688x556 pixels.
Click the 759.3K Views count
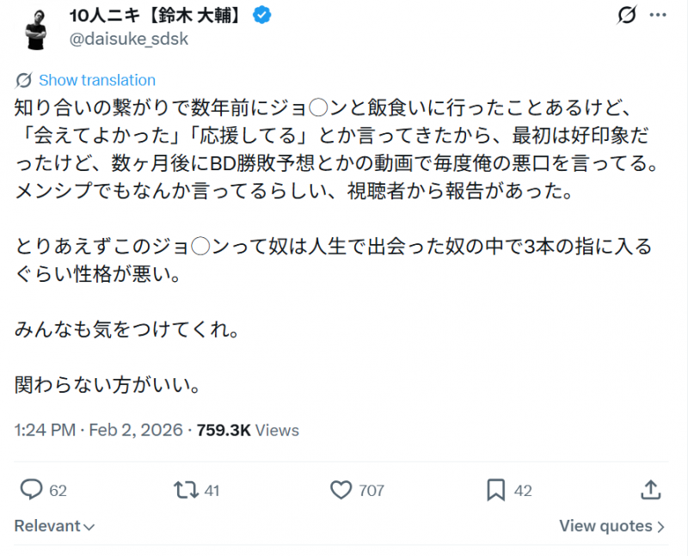[248, 430]
